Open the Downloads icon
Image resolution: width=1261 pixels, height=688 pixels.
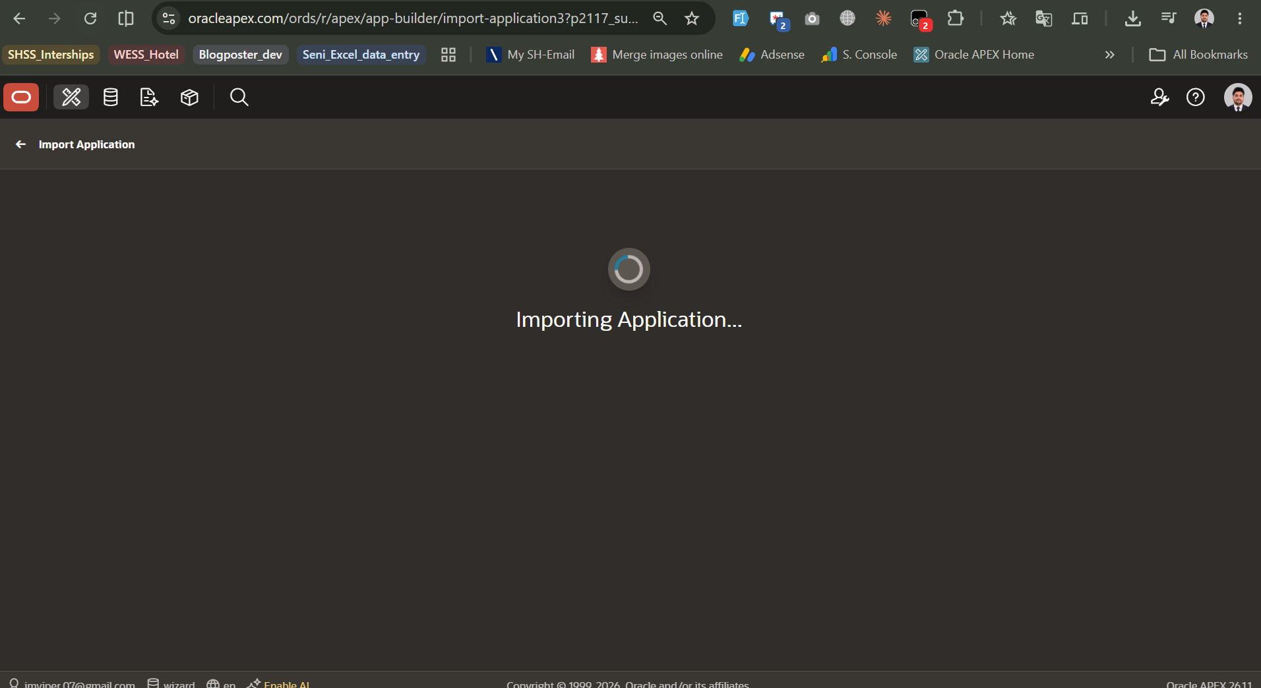1132,18
